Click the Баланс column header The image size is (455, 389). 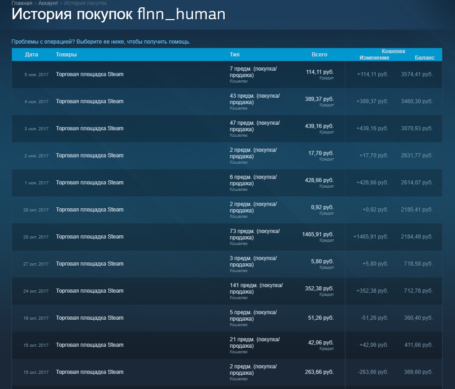(425, 58)
